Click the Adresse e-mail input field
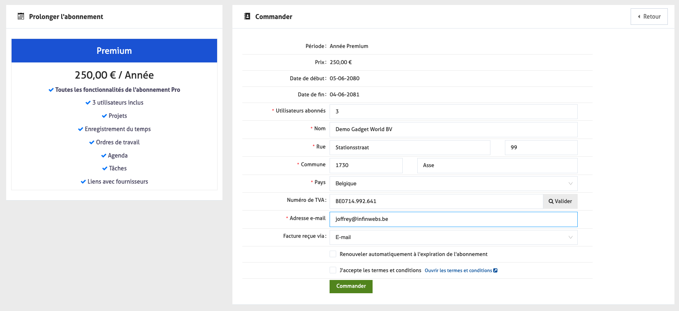The image size is (679, 311). click(453, 219)
